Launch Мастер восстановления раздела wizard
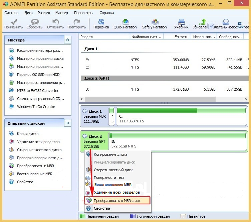 tap(37, 83)
